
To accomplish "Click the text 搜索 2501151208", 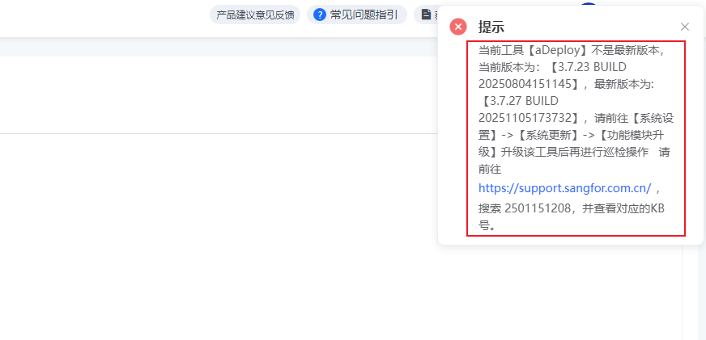I will coord(525,209).
